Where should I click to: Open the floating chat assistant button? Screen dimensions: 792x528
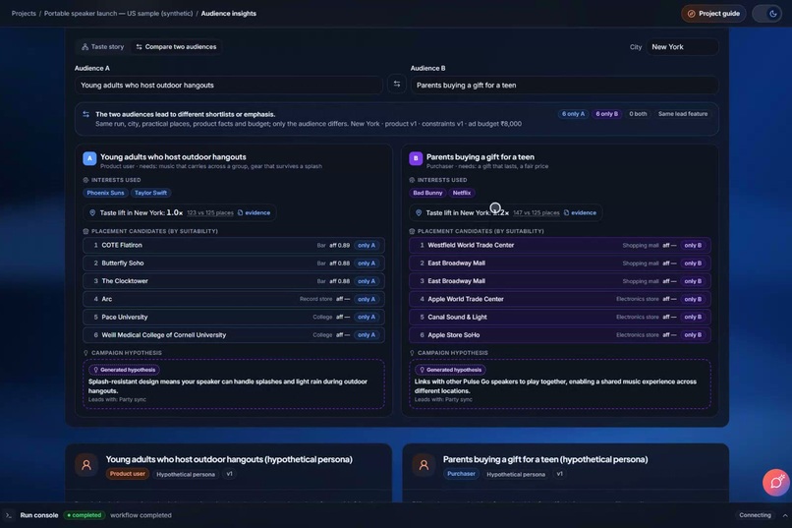coord(776,483)
